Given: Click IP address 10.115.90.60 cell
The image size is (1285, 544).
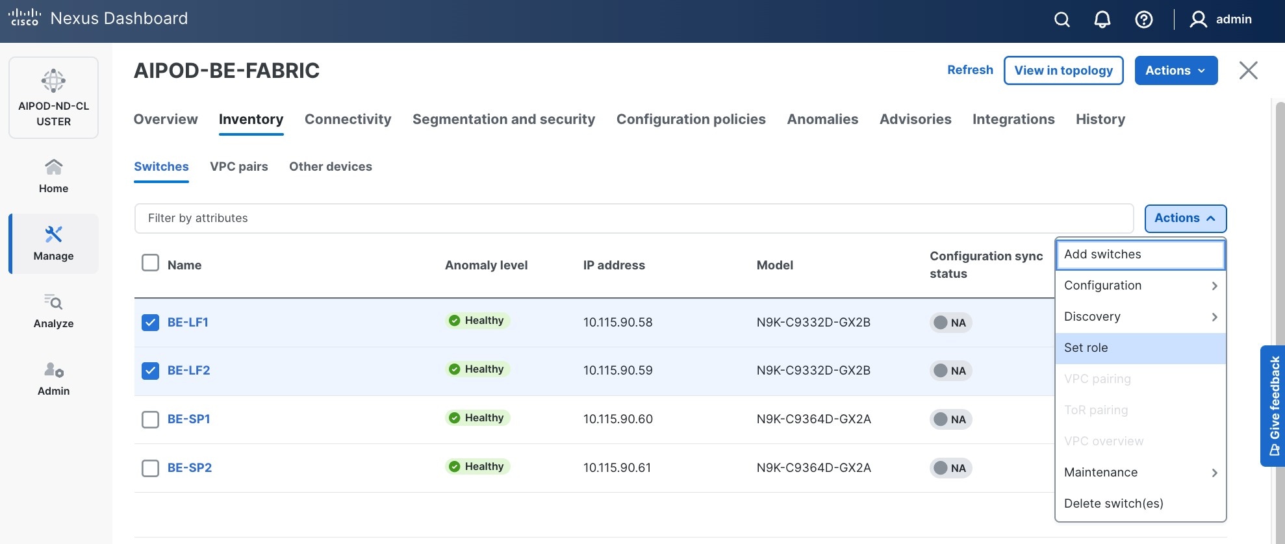Looking at the screenshot, I should pyautogui.click(x=618, y=419).
